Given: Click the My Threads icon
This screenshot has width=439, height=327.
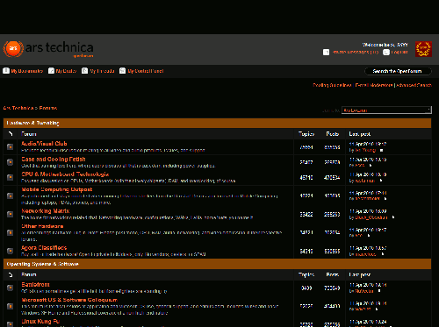Looking at the screenshot, I should pos(84,71).
